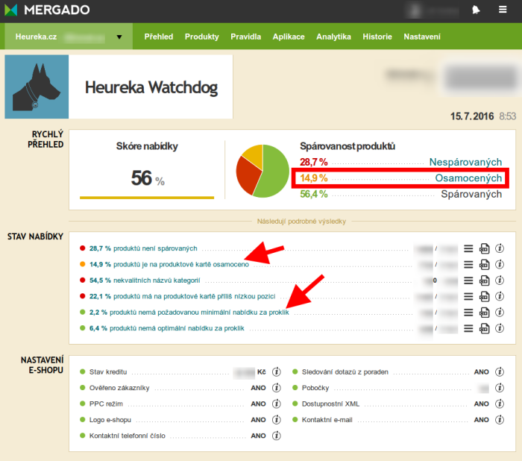This screenshot has width=522, height=461.
Task: Click list icon for optimální nabídku row
Action: point(468,328)
